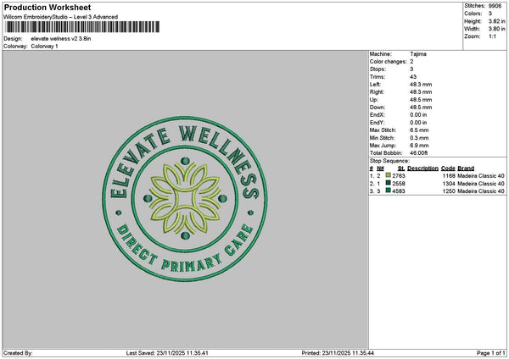Click the St. column header
The width and height of the screenshot is (509, 359).
[x=401, y=168]
